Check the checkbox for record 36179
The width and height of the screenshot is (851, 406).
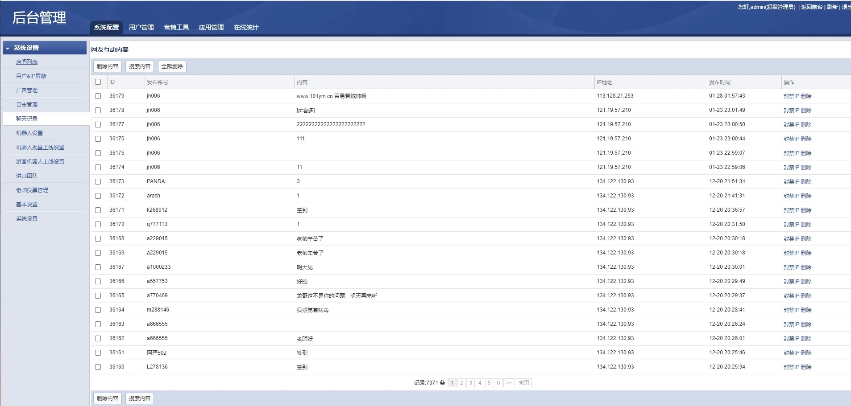[x=98, y=96]
